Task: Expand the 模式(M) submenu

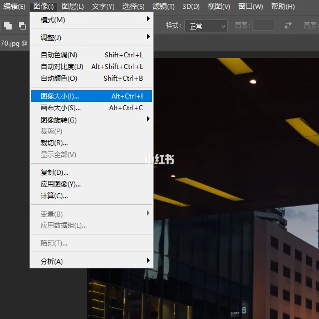Action: click(91, 19)
